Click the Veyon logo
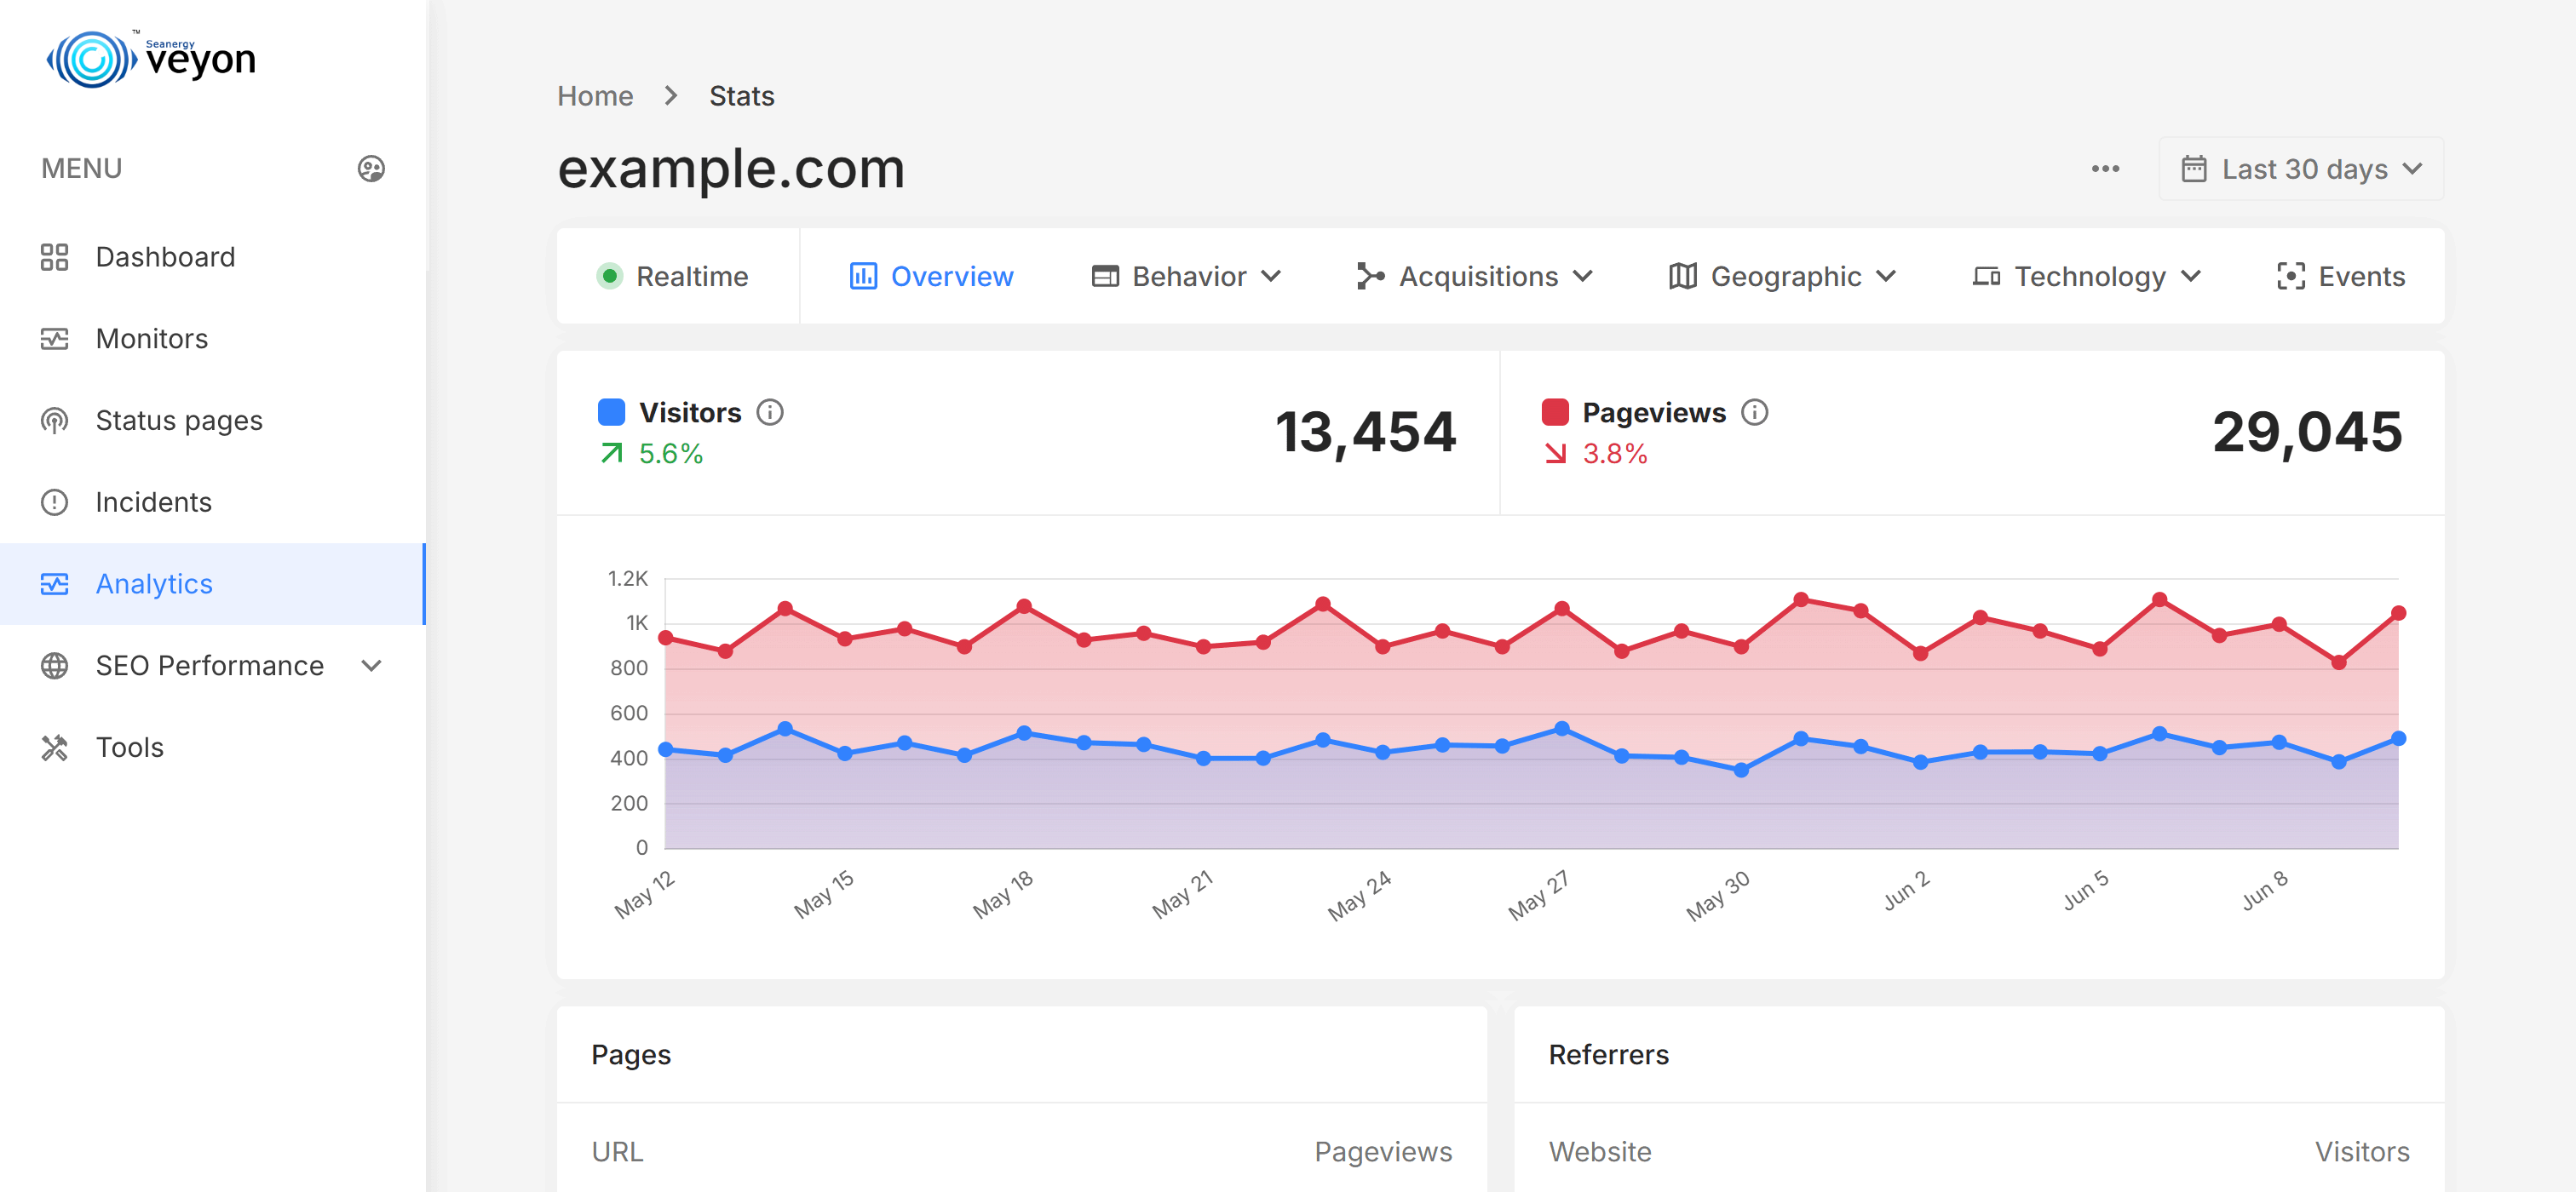Viewport: 2576px width, 1192px height. click(152, 59)
